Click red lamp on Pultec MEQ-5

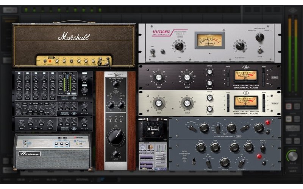[x=267, y=122]
